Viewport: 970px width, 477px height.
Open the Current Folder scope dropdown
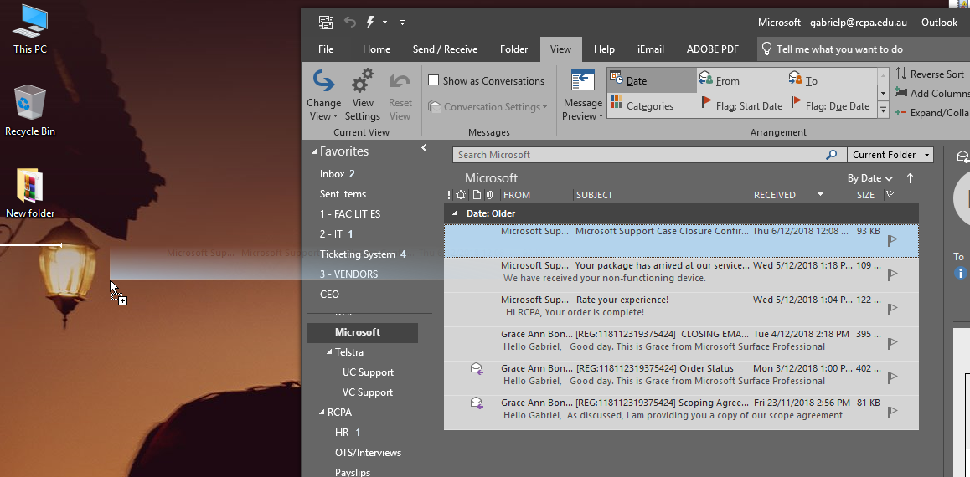point(890,155)
